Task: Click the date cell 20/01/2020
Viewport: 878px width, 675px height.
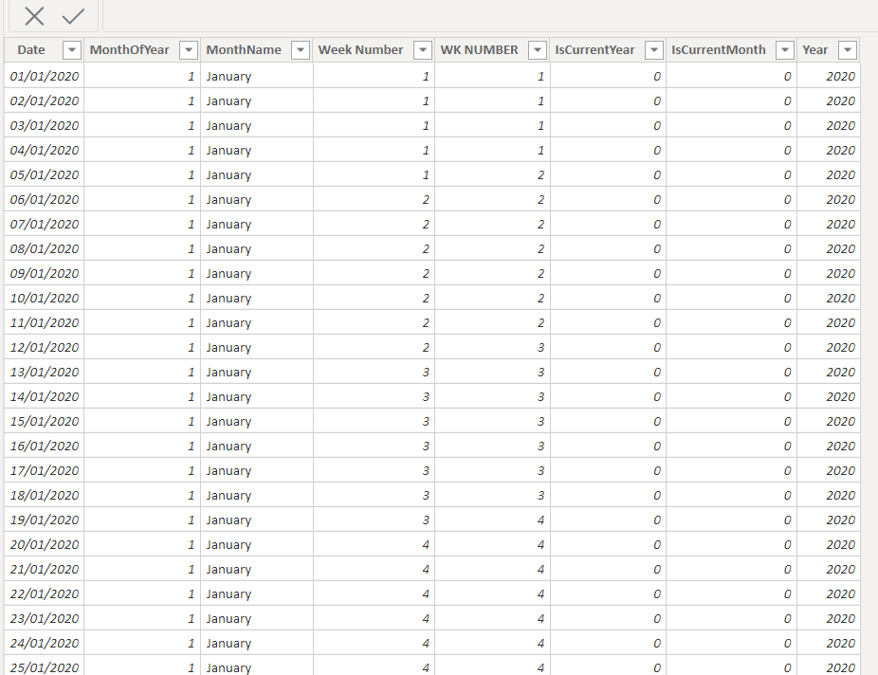Action: click(x=45, y=544)
